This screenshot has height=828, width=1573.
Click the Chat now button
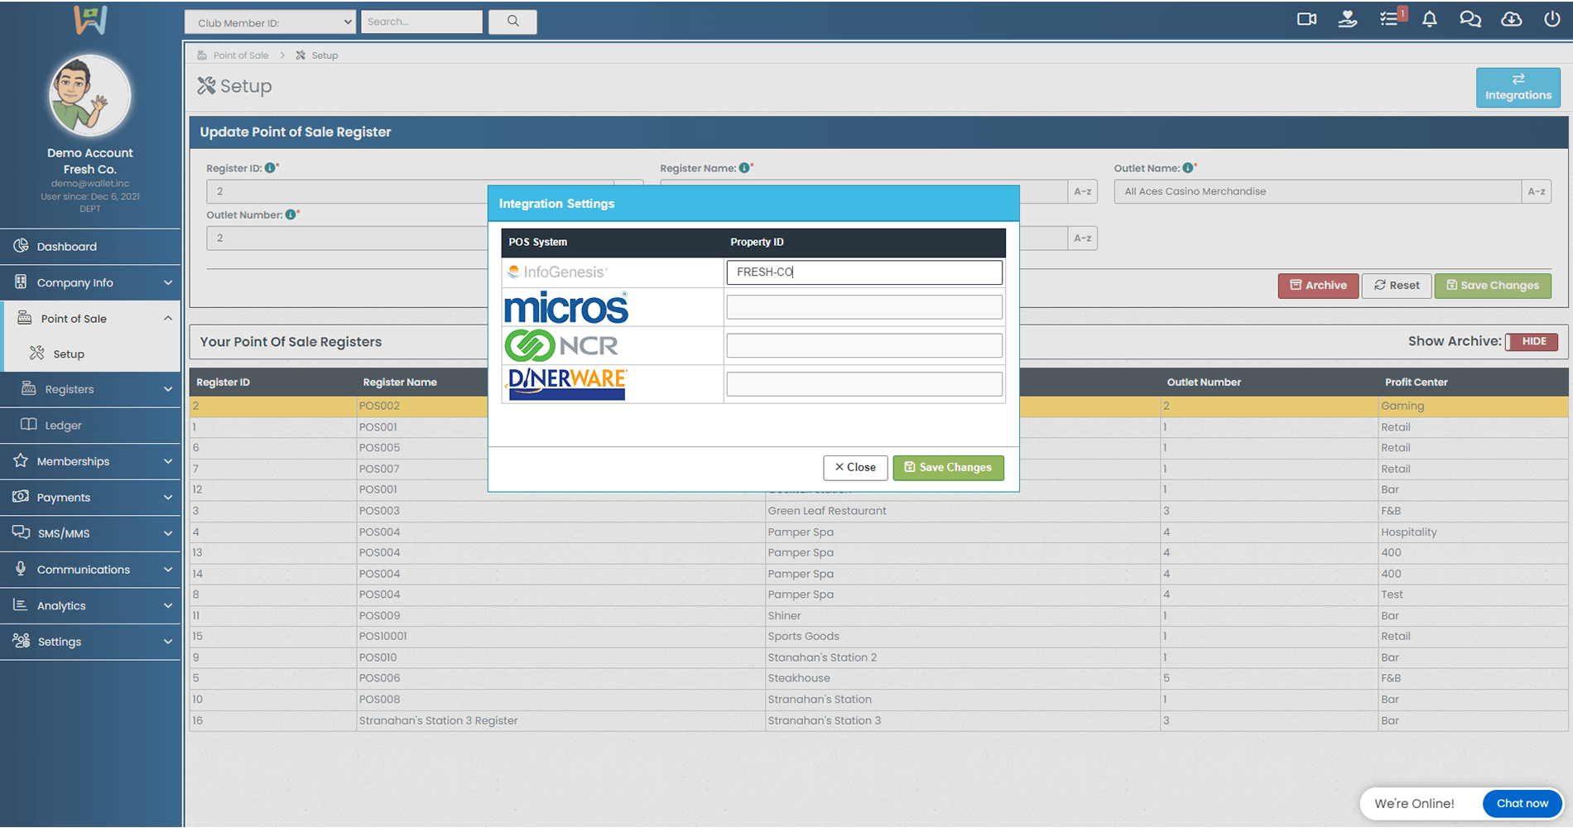click(1522, 803)
